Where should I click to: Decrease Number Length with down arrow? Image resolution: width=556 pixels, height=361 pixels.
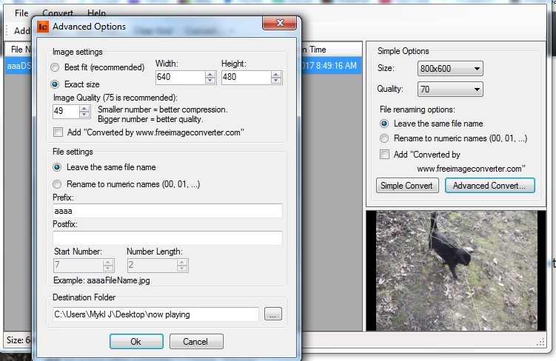[182, 269]
